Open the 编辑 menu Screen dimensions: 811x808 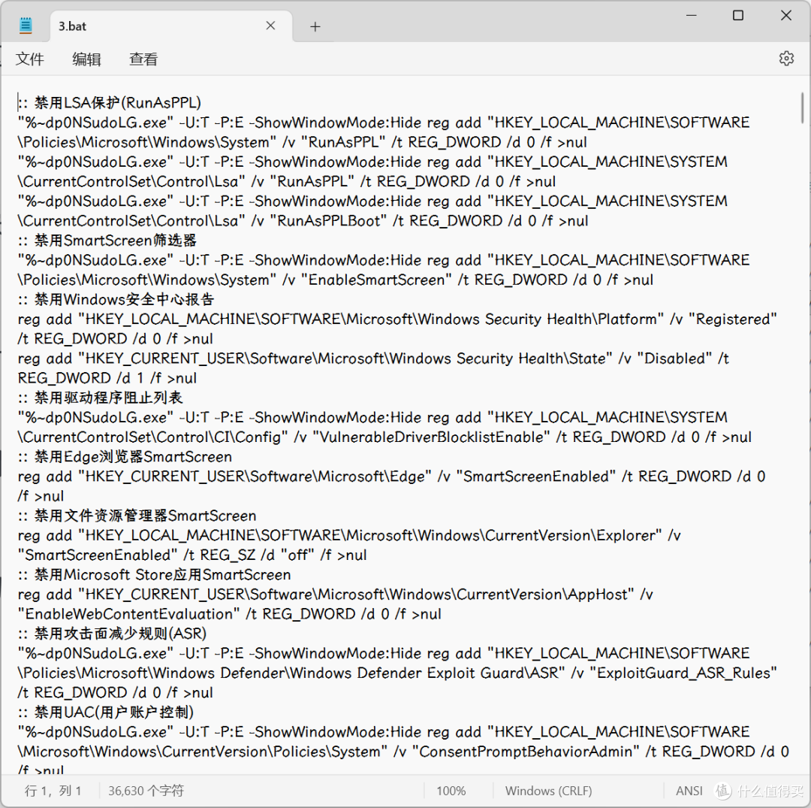tap(86, 59)
